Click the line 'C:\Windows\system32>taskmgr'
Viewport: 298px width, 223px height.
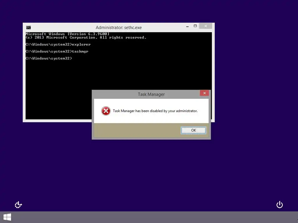point(57,51)
